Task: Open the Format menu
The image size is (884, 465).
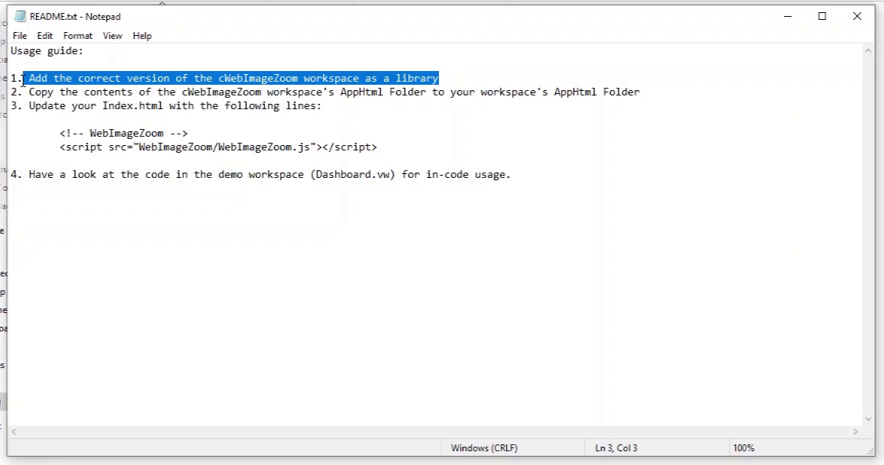Action: tap(78, 36)
